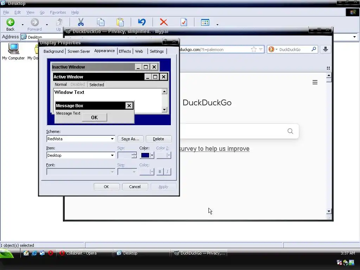Image resolution: width=360 pixels, height=270 pixels.
Task: Click the blue Undo arrow icon
Action: point(142,22)
